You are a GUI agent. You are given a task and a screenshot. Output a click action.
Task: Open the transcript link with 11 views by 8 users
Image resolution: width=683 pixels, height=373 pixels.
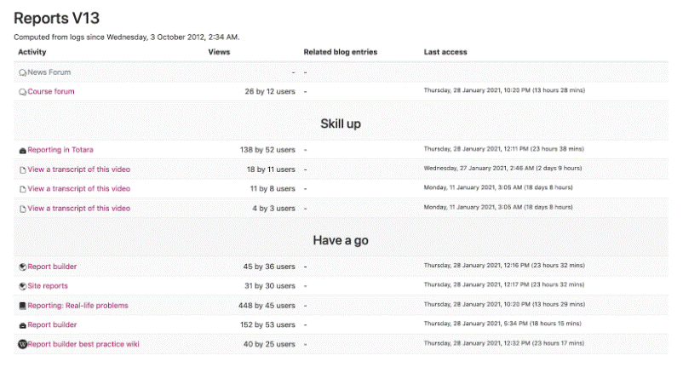click(x=78, y=189)
